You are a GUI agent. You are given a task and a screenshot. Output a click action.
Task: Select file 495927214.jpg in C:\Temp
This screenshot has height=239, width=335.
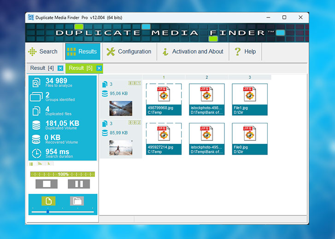click(x=164, y=139)
